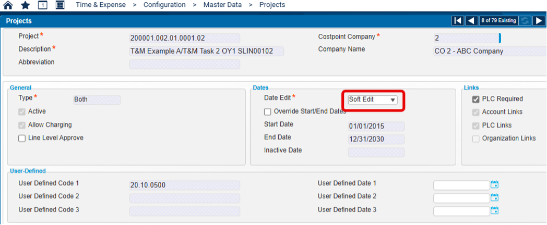Click the User Defined Code 3 field

click(185, 211)
